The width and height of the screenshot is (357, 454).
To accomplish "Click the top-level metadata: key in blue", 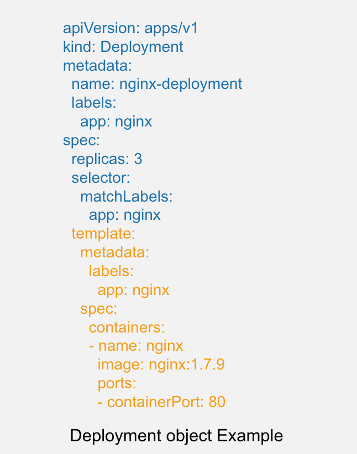I will click(x=97, y=65).
